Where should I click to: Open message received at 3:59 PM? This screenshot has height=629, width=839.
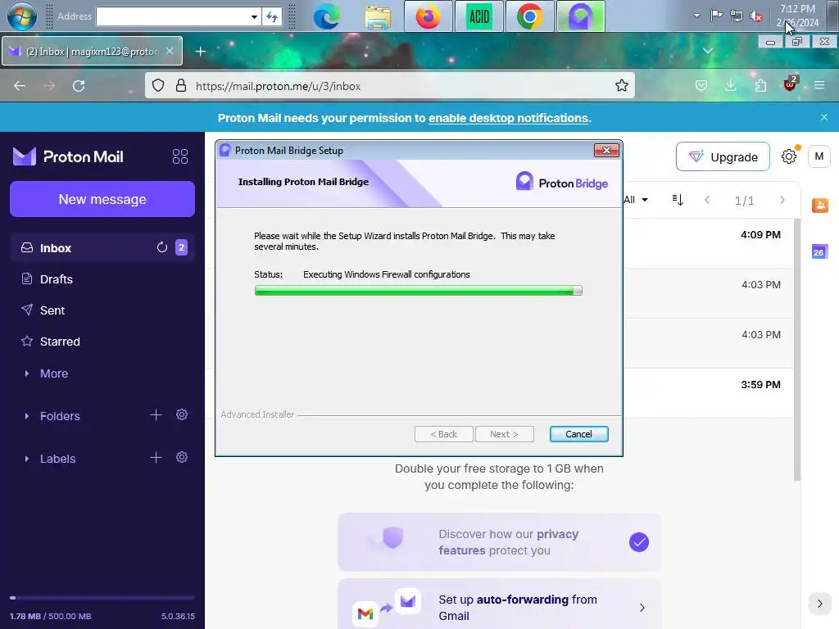tap(709, 393)
